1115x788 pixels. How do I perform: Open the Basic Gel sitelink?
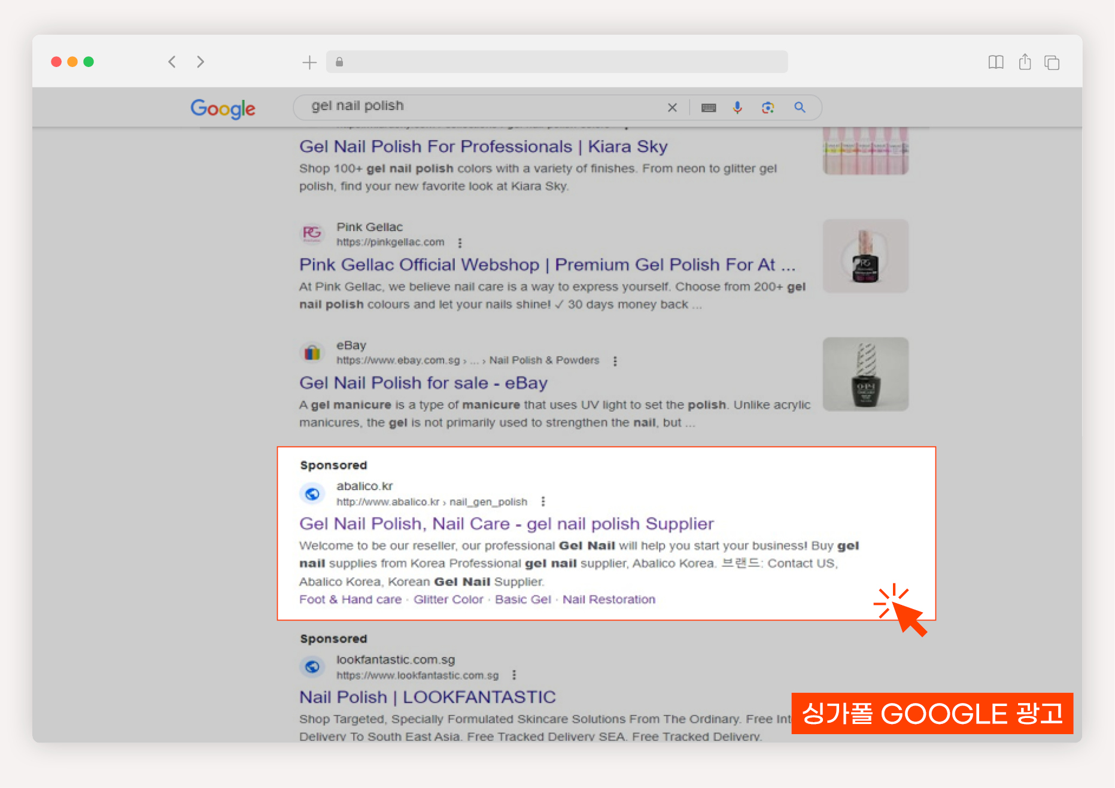pos(522,600)
